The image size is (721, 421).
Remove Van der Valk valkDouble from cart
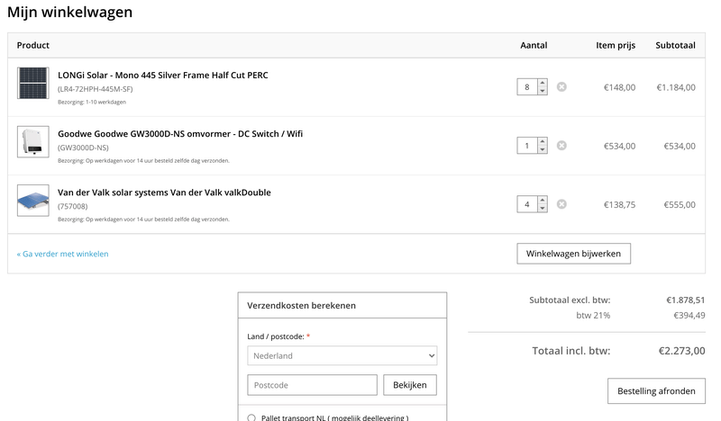pyautogui.click(x=561, y=204)
